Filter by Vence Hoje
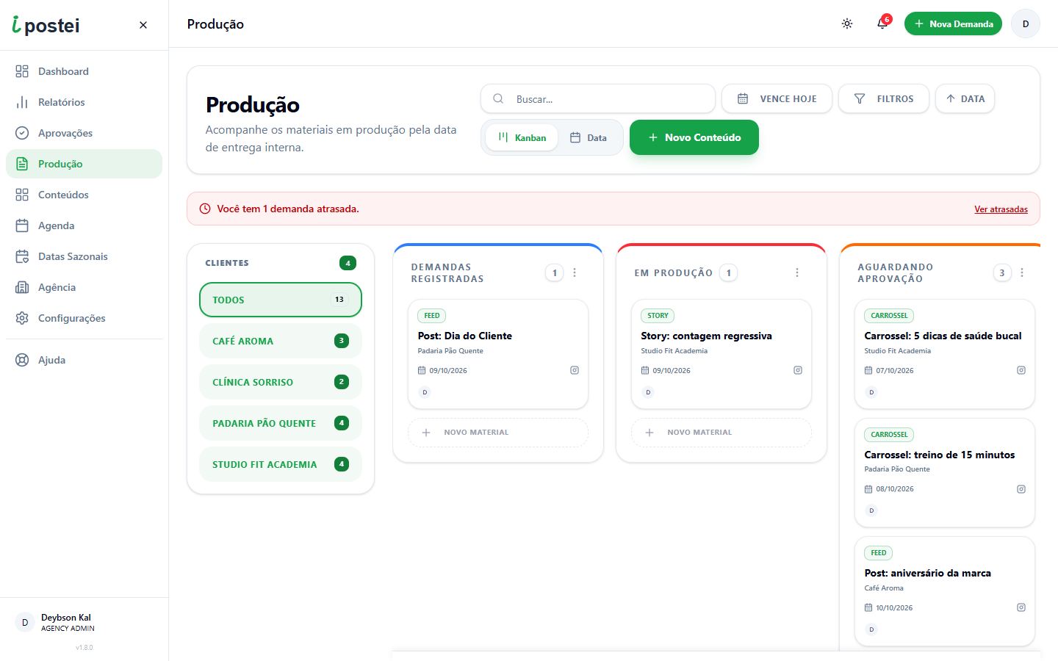Viewport: 1058px width, 661px height. click(777, 98)
